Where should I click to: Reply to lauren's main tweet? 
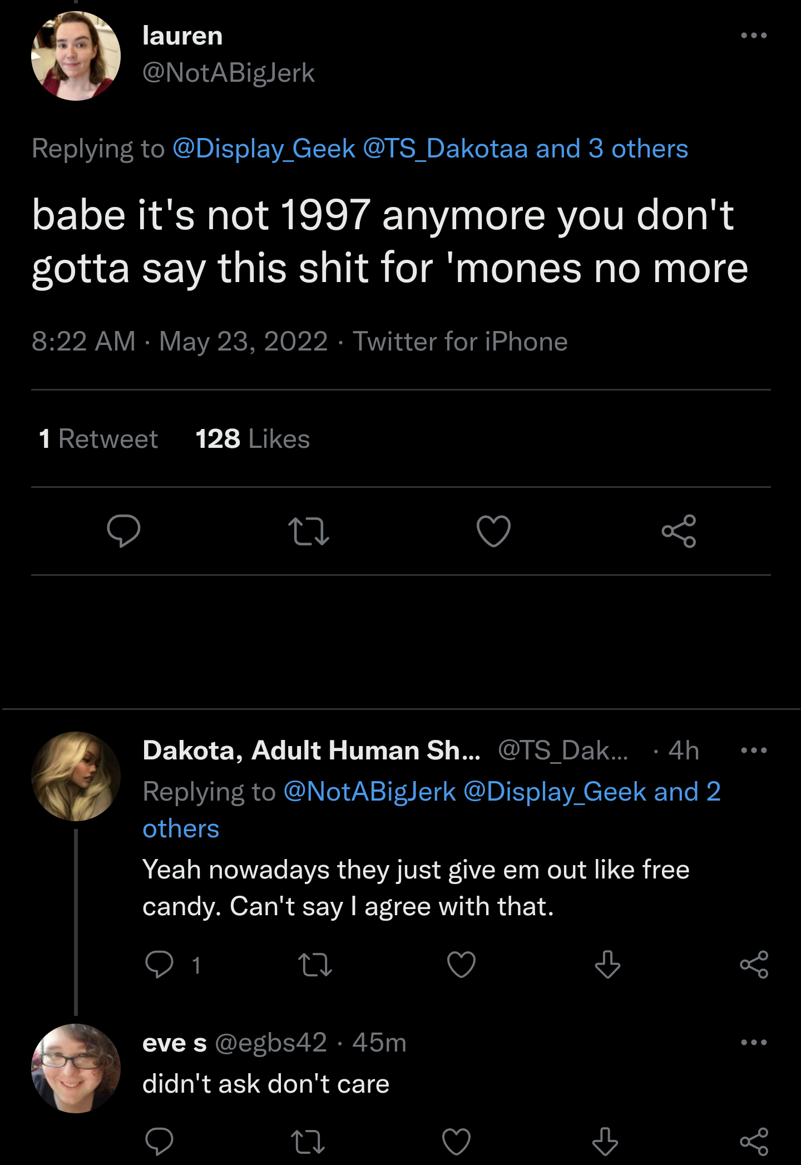pos(123,531)
